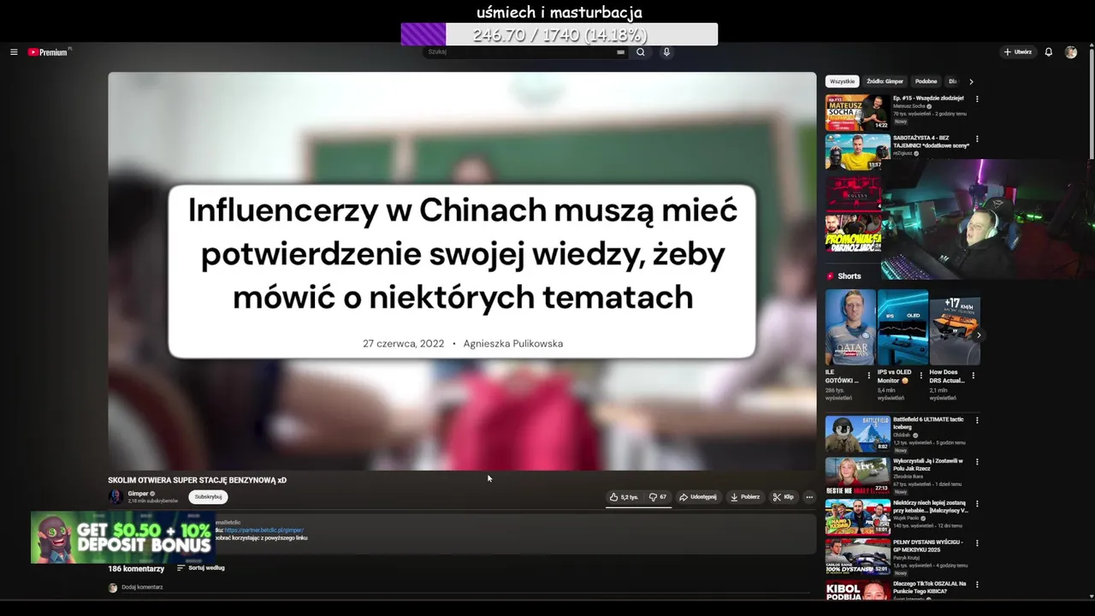Click '186 komentarzy' comments count

pyautogui.click(x=136, y=568)
